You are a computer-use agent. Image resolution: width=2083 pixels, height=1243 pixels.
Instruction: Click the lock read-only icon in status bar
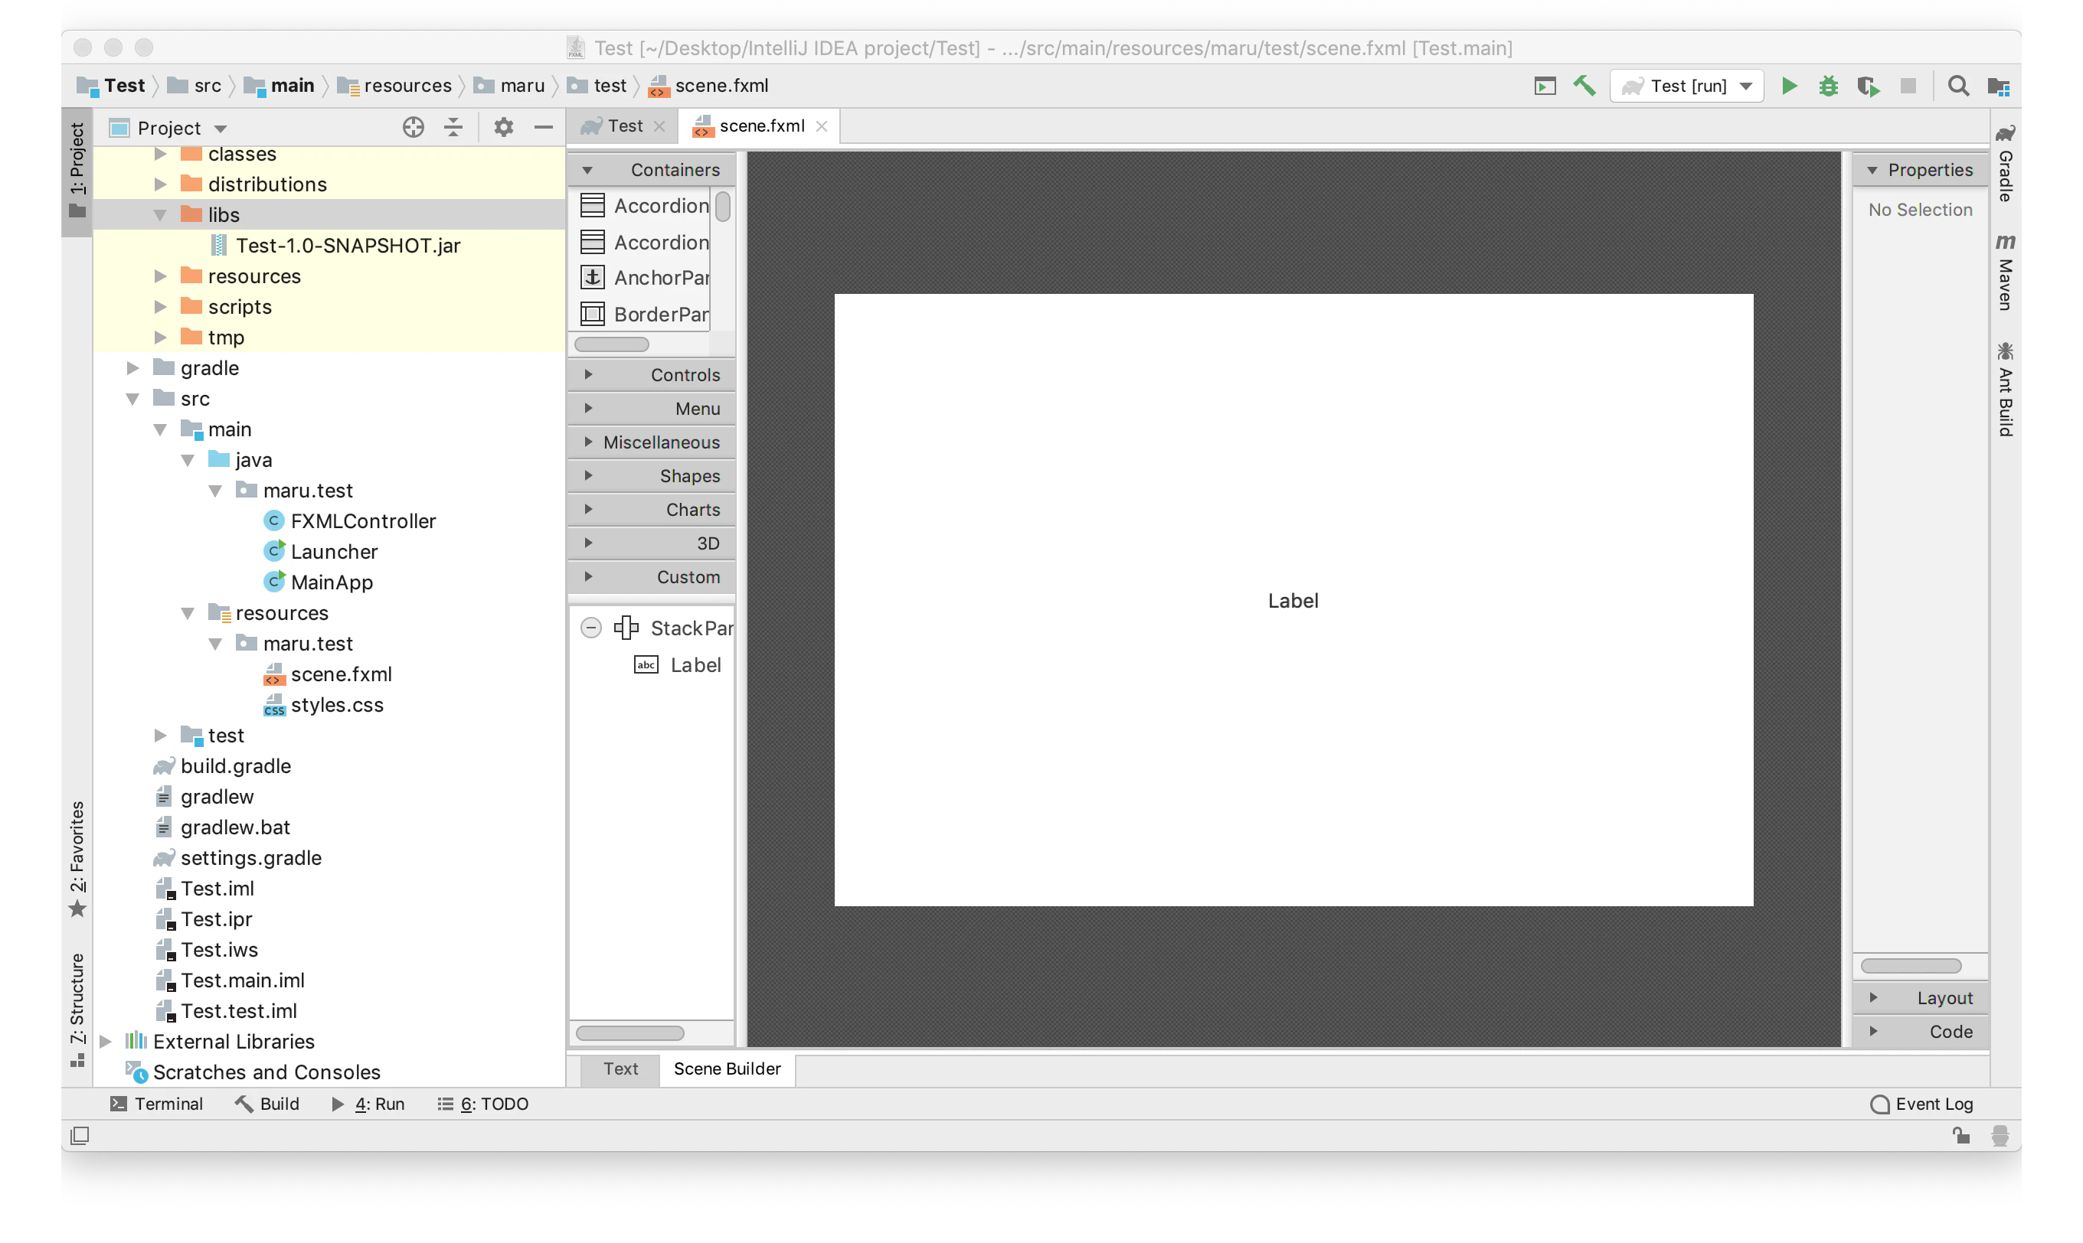coord(1960,1136)
